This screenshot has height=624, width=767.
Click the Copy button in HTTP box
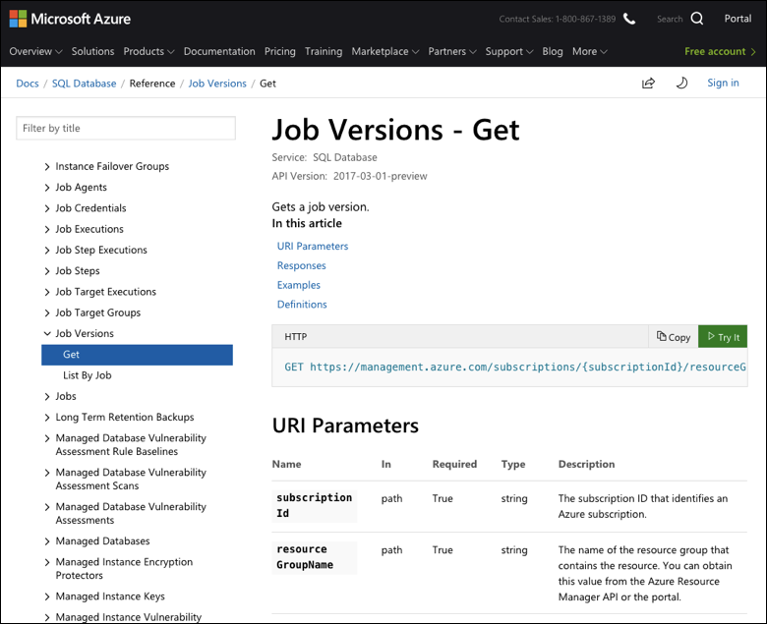673,337
